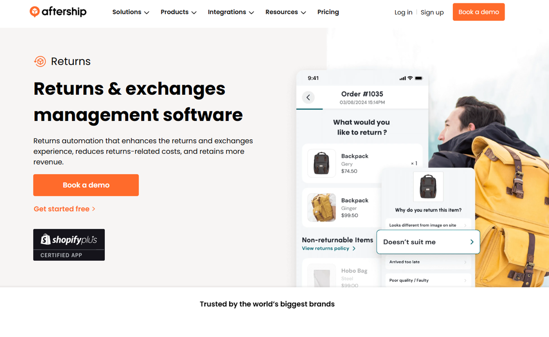This screenshot has width=549, height=337.
Task: Click the Log in link
Action: (404, 12)
